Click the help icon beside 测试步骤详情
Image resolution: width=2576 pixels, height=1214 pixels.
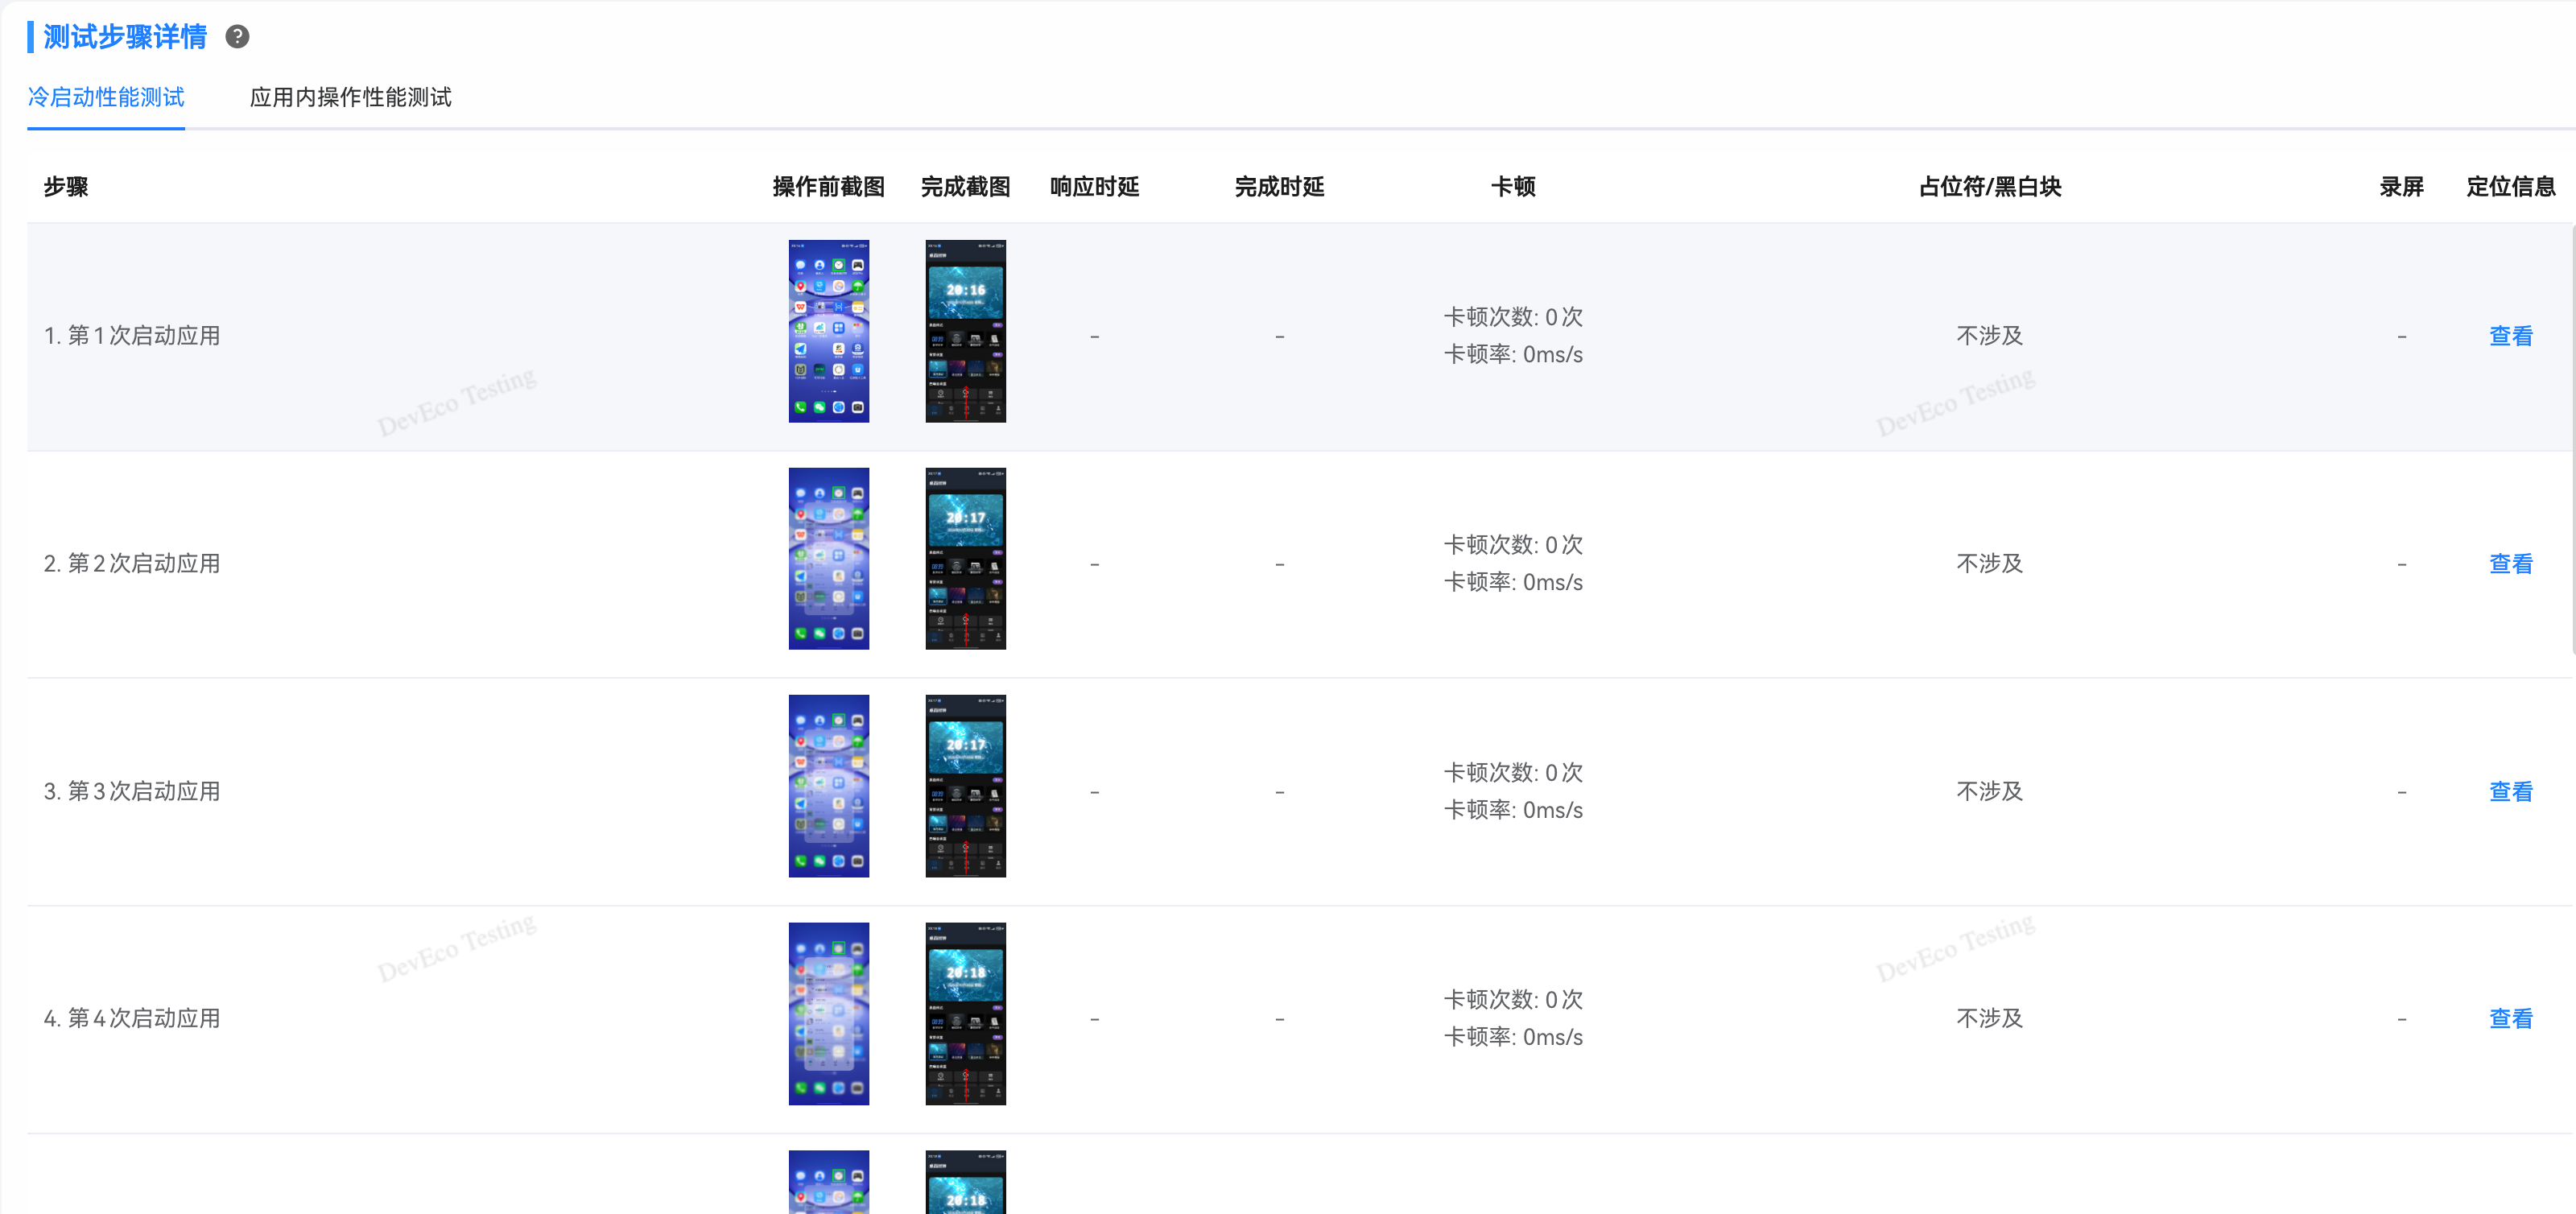pos(237,37)
